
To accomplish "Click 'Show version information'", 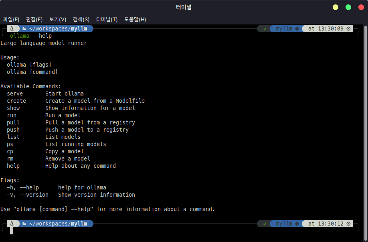I will (x=97, y=195).
